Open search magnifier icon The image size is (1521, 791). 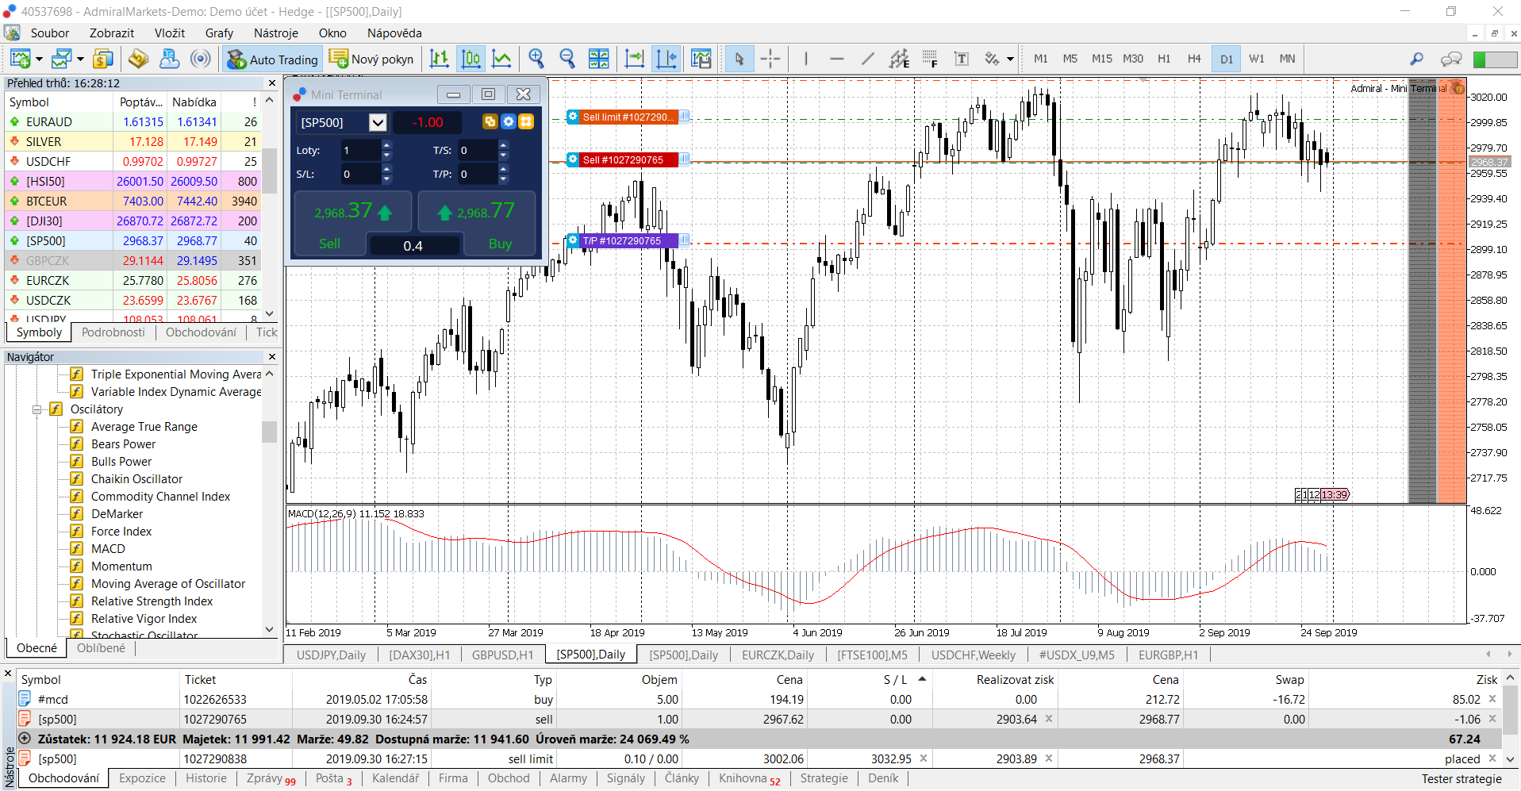click(1416, 59)
